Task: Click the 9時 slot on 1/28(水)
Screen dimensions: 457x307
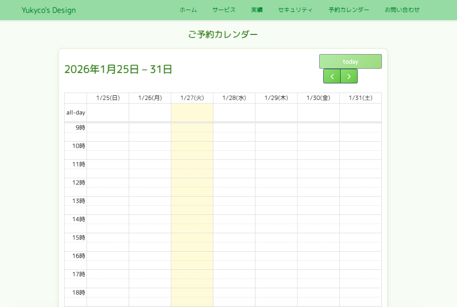Action: 234,132
